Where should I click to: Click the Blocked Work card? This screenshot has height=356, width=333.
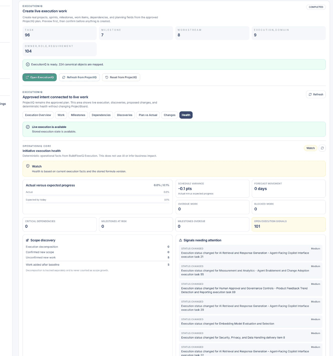point(288,207)
